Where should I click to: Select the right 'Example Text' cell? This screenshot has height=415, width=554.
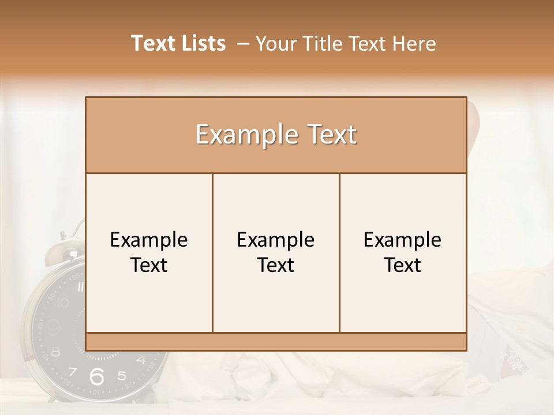(x=403, y=252)
